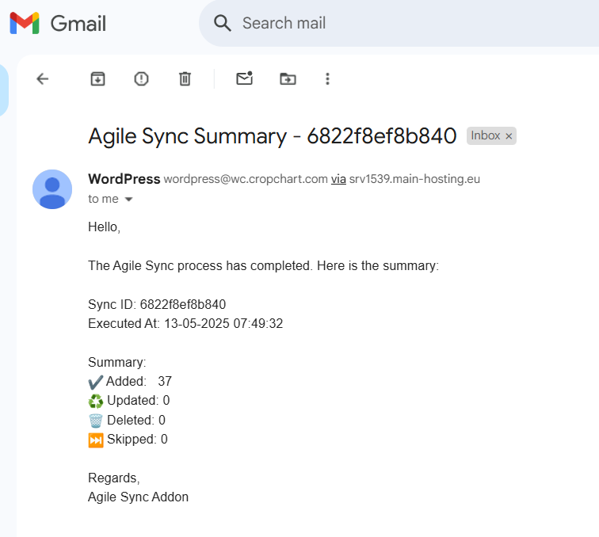The image size is (599, 537).
Task: Open the More options three-dot menu
Action: pos(327,79)
